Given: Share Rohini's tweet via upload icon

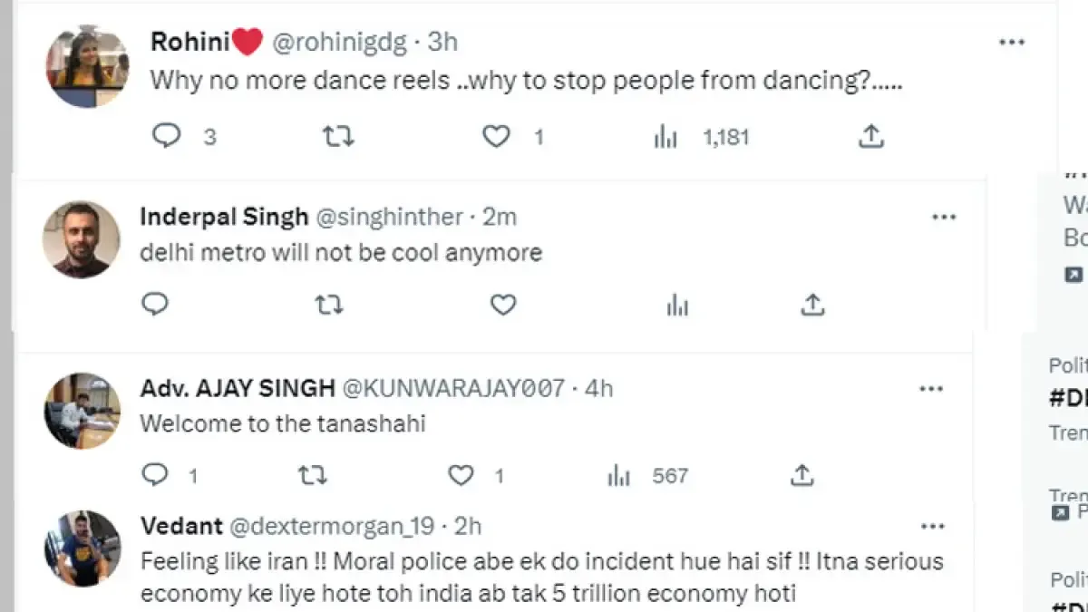Looking at the screenshot, I should point(872,135).
